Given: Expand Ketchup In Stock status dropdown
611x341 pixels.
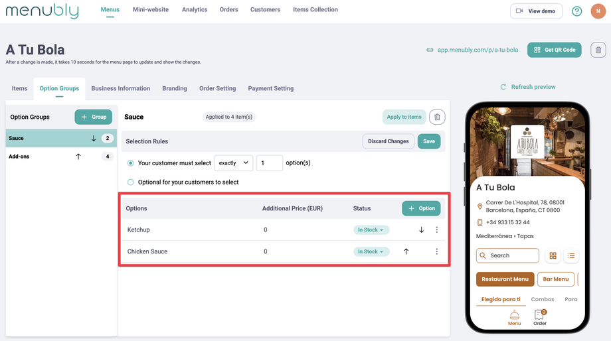Looking at the screenshot, I should click(x=371, y=230).
